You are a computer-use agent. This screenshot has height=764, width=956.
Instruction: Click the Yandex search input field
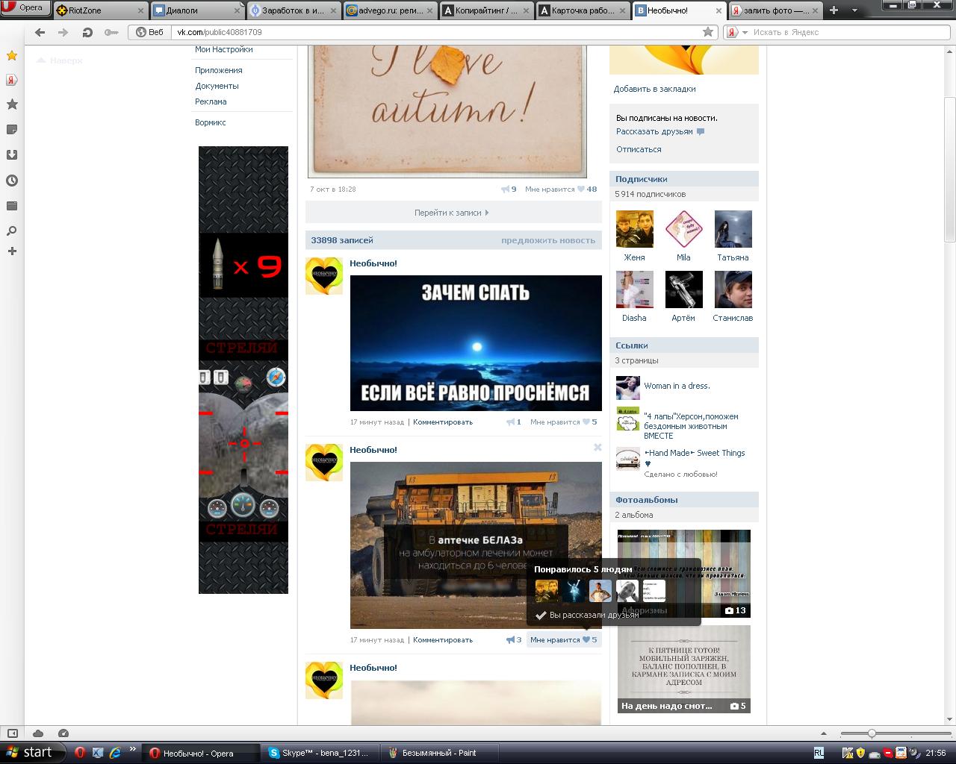pyautogui.click(x=850, y=32)
